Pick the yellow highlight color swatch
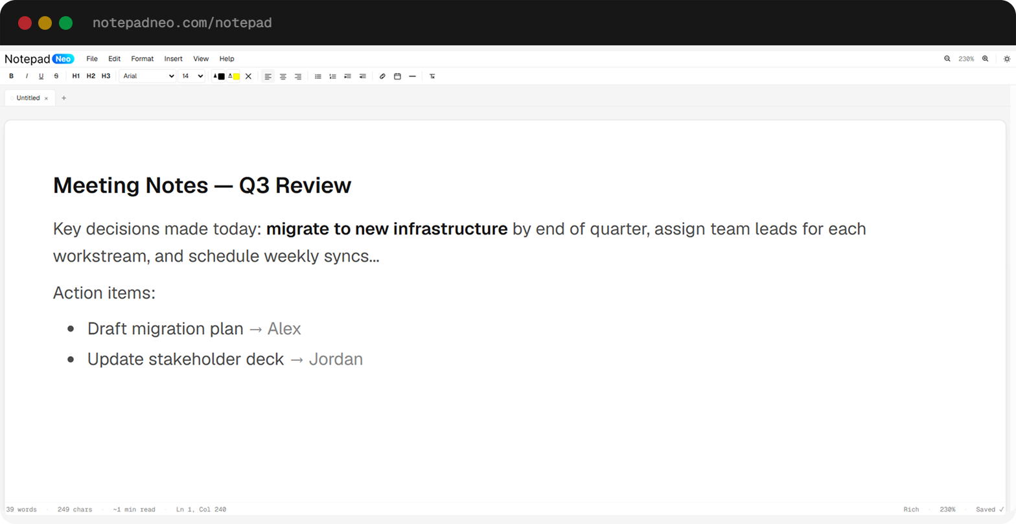 point(234,76)
